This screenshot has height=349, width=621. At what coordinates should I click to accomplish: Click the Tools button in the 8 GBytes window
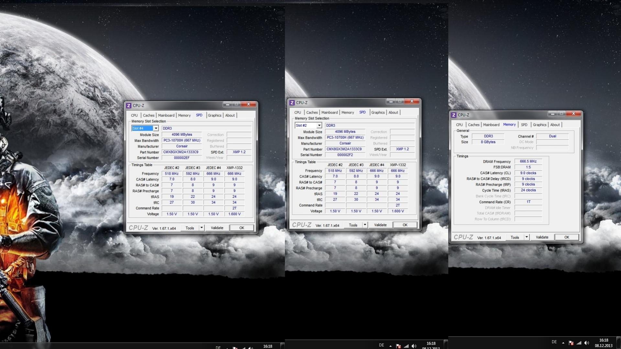click(x=515, y=237)
